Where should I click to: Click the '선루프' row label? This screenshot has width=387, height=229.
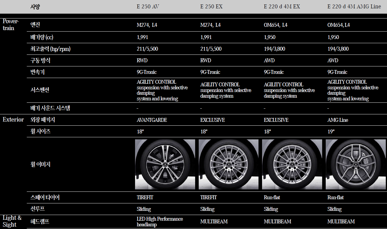click(x=37, y=209)
